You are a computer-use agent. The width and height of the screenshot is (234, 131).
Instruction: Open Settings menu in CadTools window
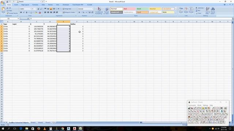click(205, 105)
